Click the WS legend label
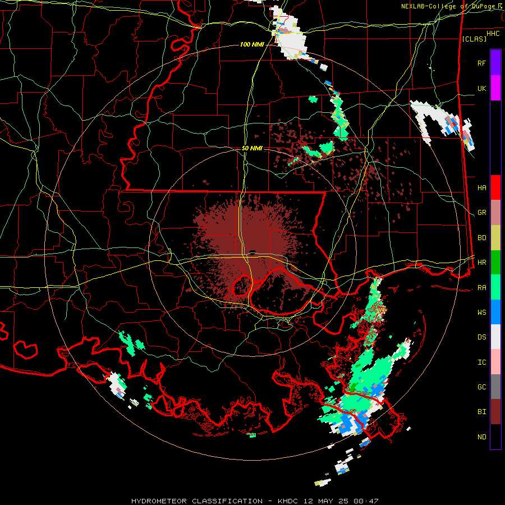Viewport: 505px width, 505px height. point(481,313)
